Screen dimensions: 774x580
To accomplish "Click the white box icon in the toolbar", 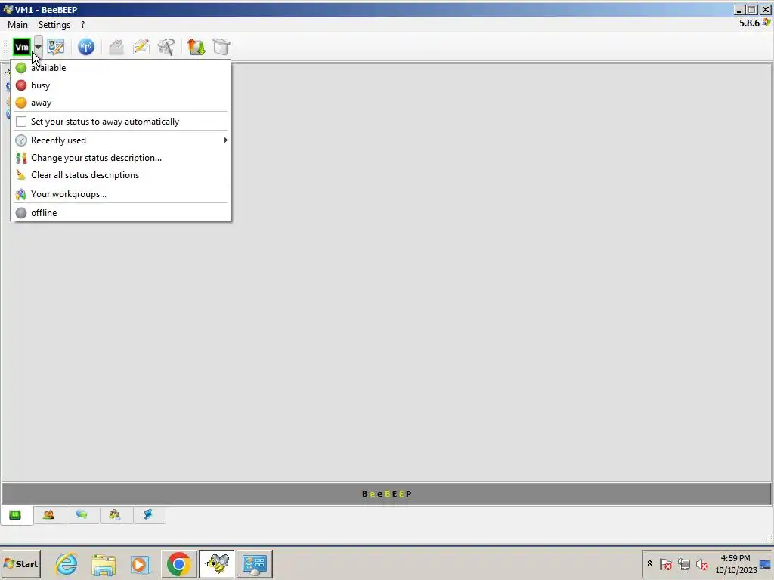I will click(221, 47).
